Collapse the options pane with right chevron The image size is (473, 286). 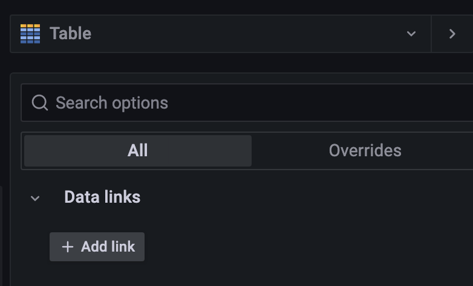pos(452,34)
